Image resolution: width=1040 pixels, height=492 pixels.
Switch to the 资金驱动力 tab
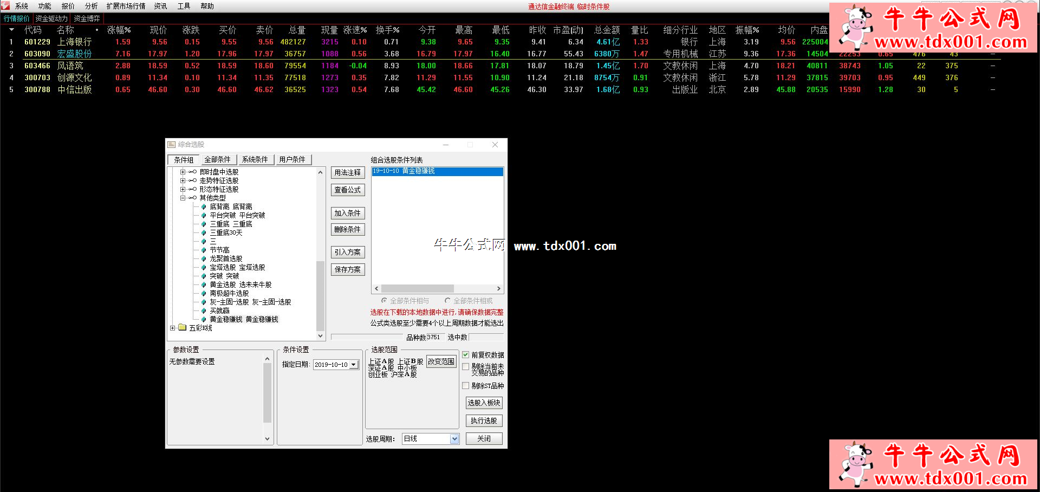tap(51, 18)
